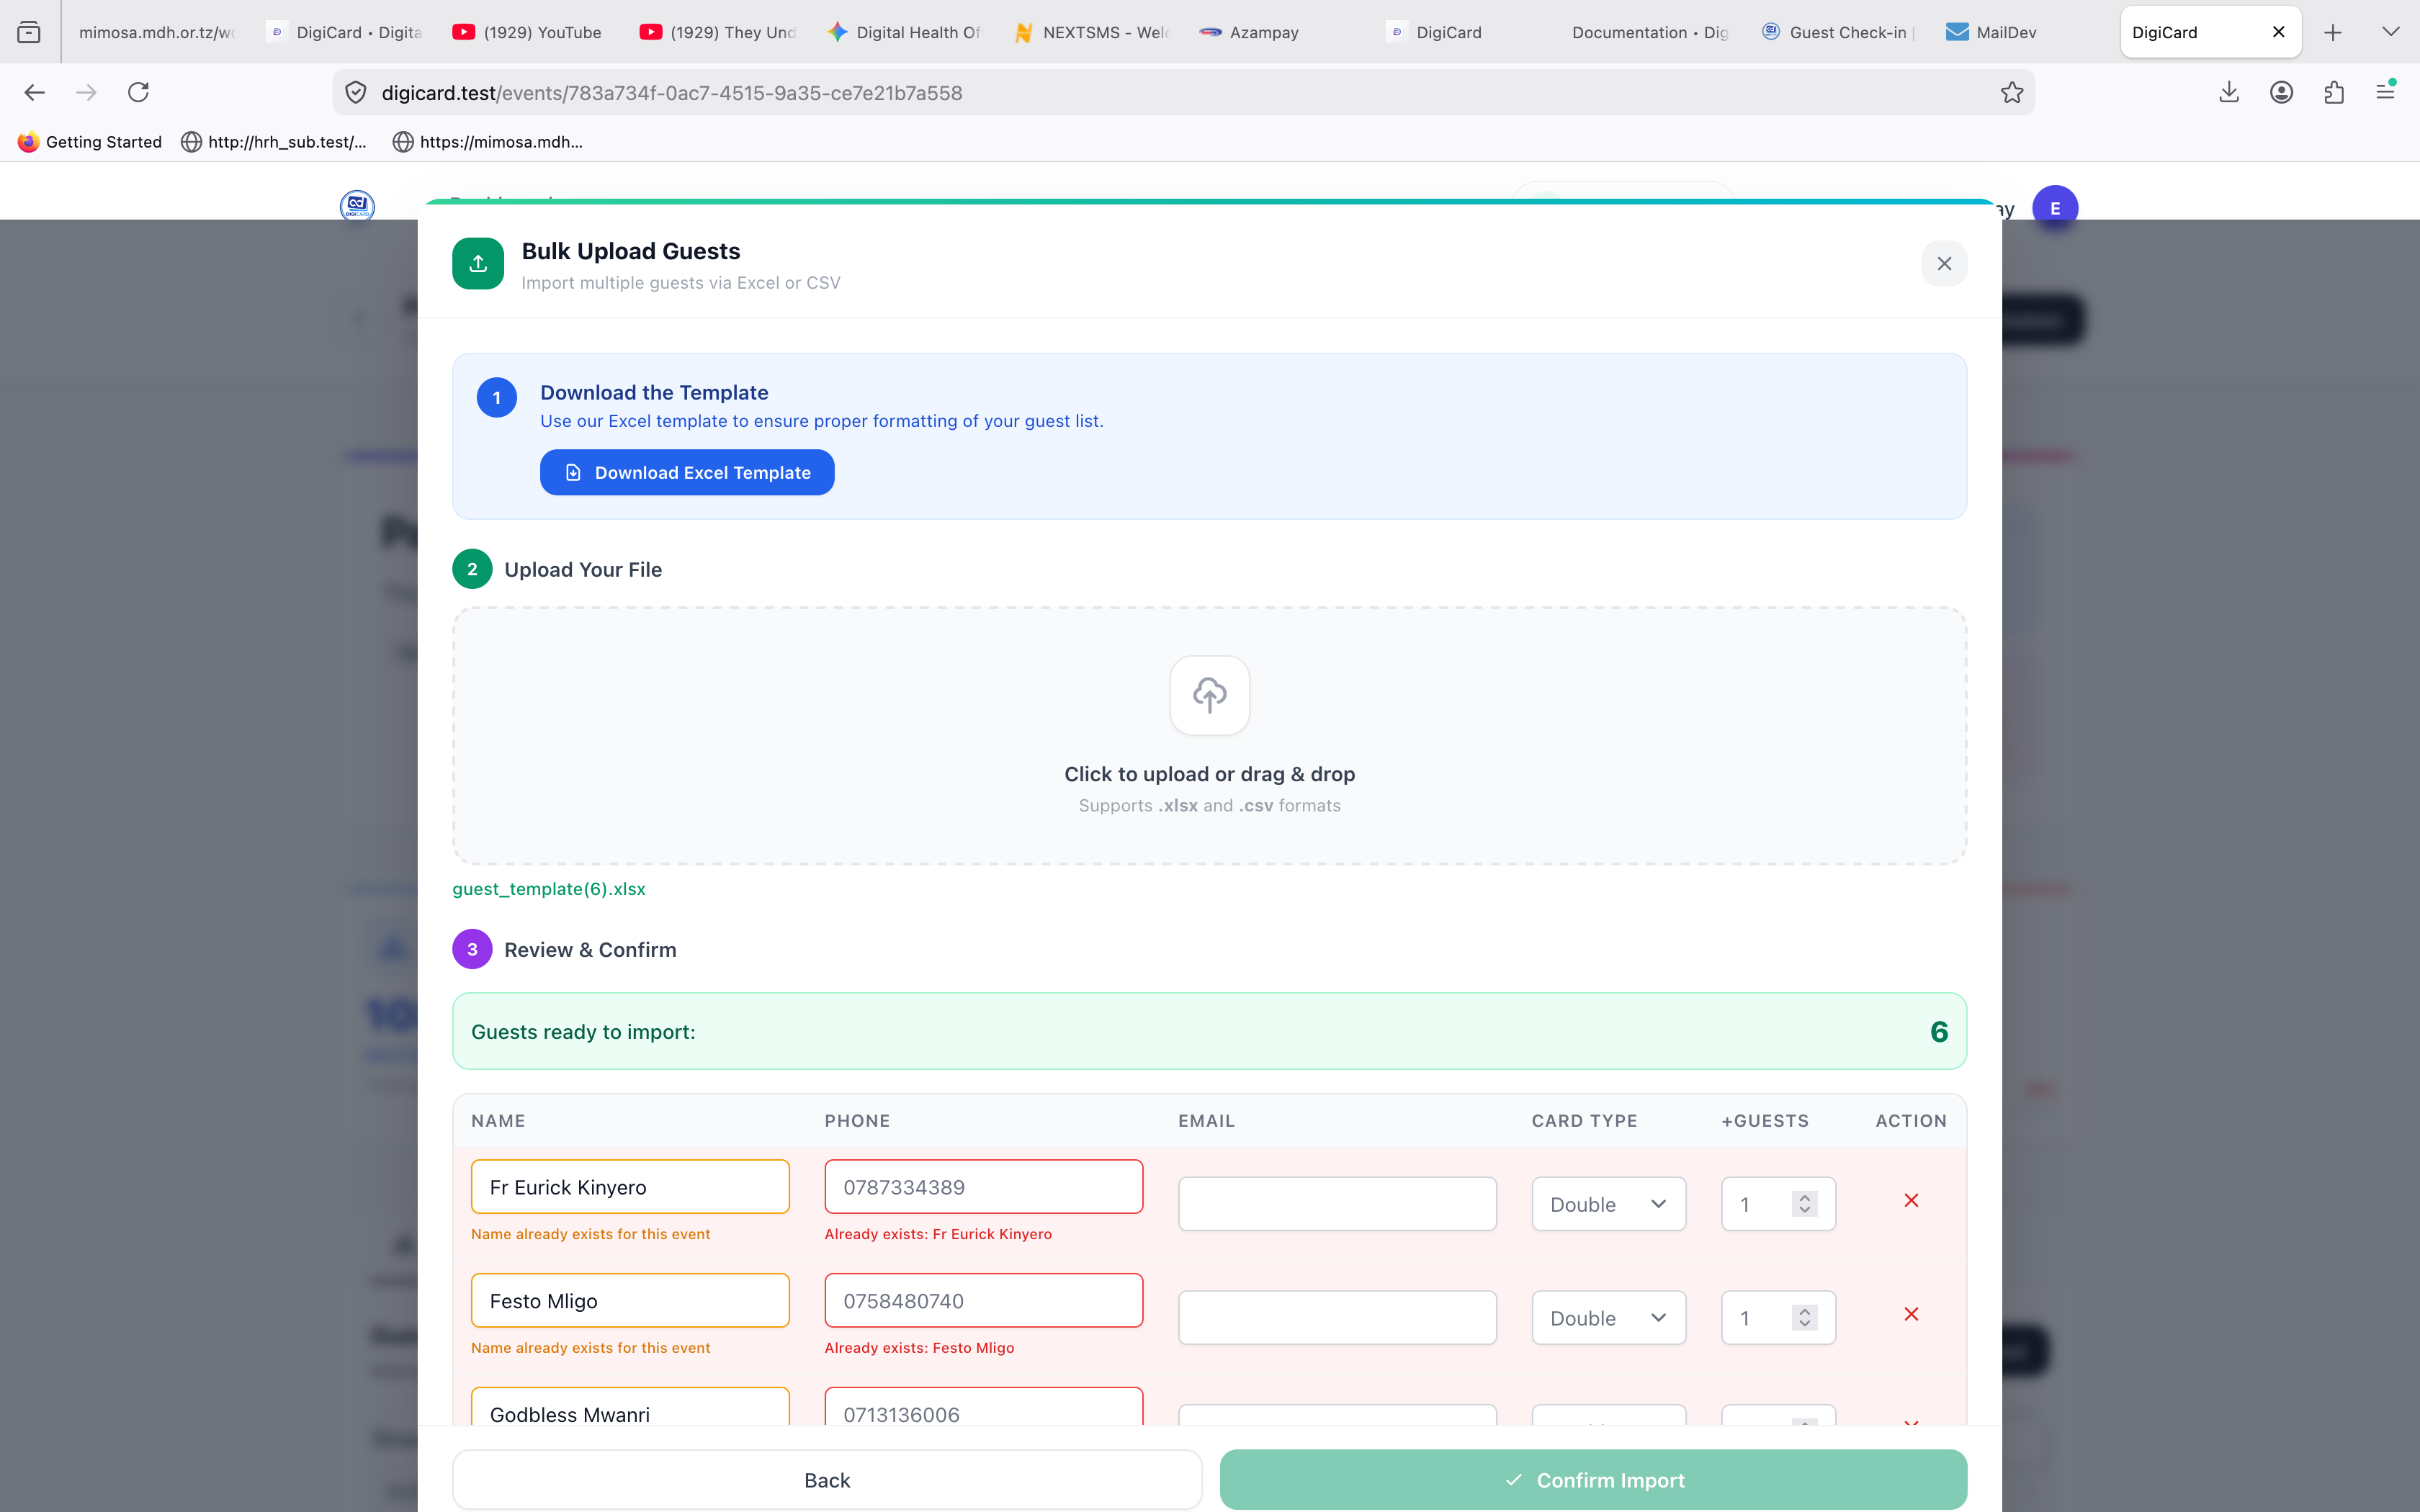Click the CARD TYPE column header
This screenshot has width=2420, height=1512.
1584,1121
